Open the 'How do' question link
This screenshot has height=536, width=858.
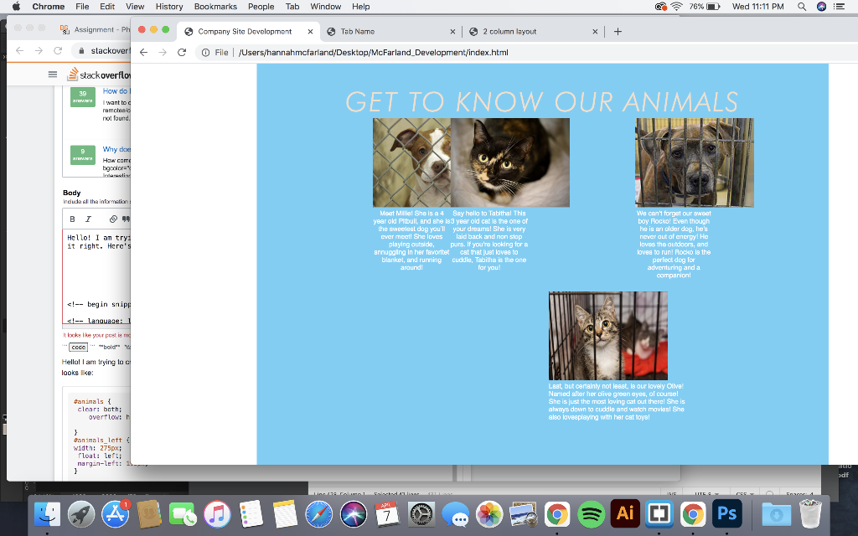click(116, 91)
